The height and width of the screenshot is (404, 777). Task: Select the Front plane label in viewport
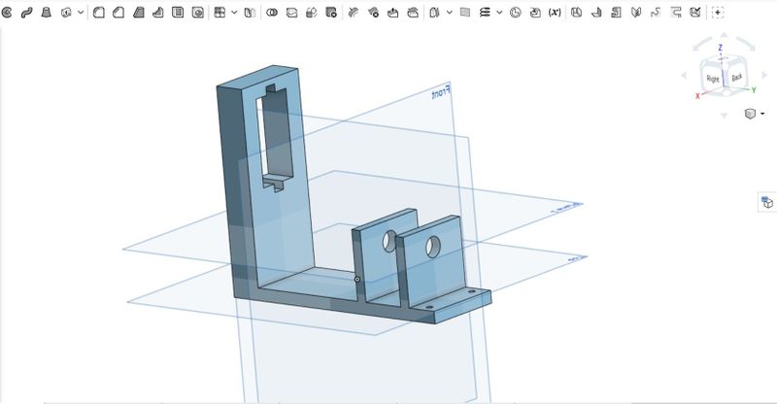pos(443,94)
